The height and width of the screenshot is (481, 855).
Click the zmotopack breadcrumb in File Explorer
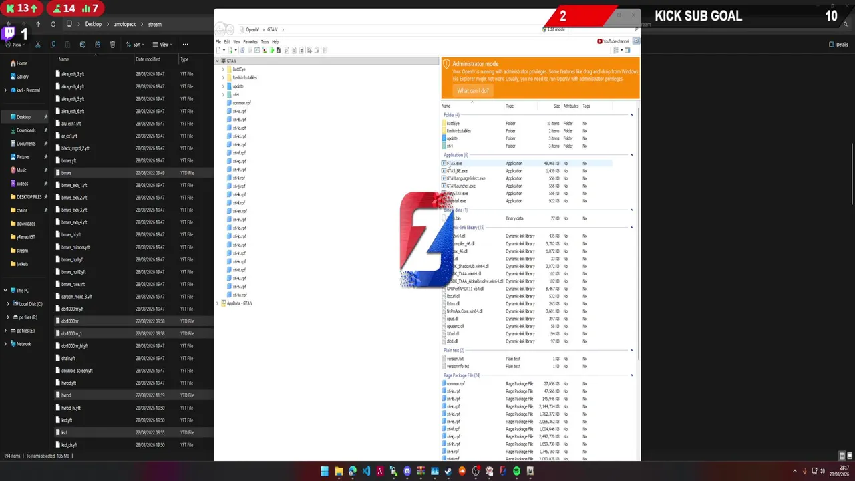tap(125, 24)
